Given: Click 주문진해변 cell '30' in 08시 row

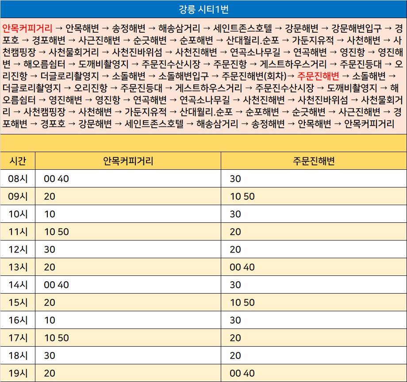Looking at the screenshot, I should point(314,179).
